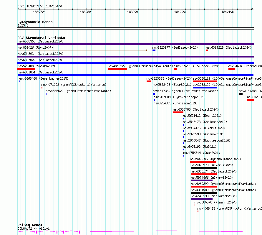
Task: Open the COLGALT2|NM_015101 gene label
Action: click(34, 229)
